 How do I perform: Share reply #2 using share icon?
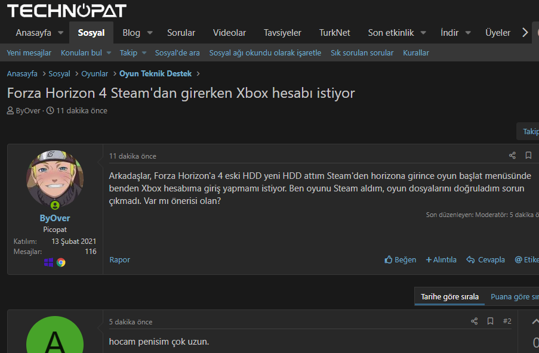[475, 321]
